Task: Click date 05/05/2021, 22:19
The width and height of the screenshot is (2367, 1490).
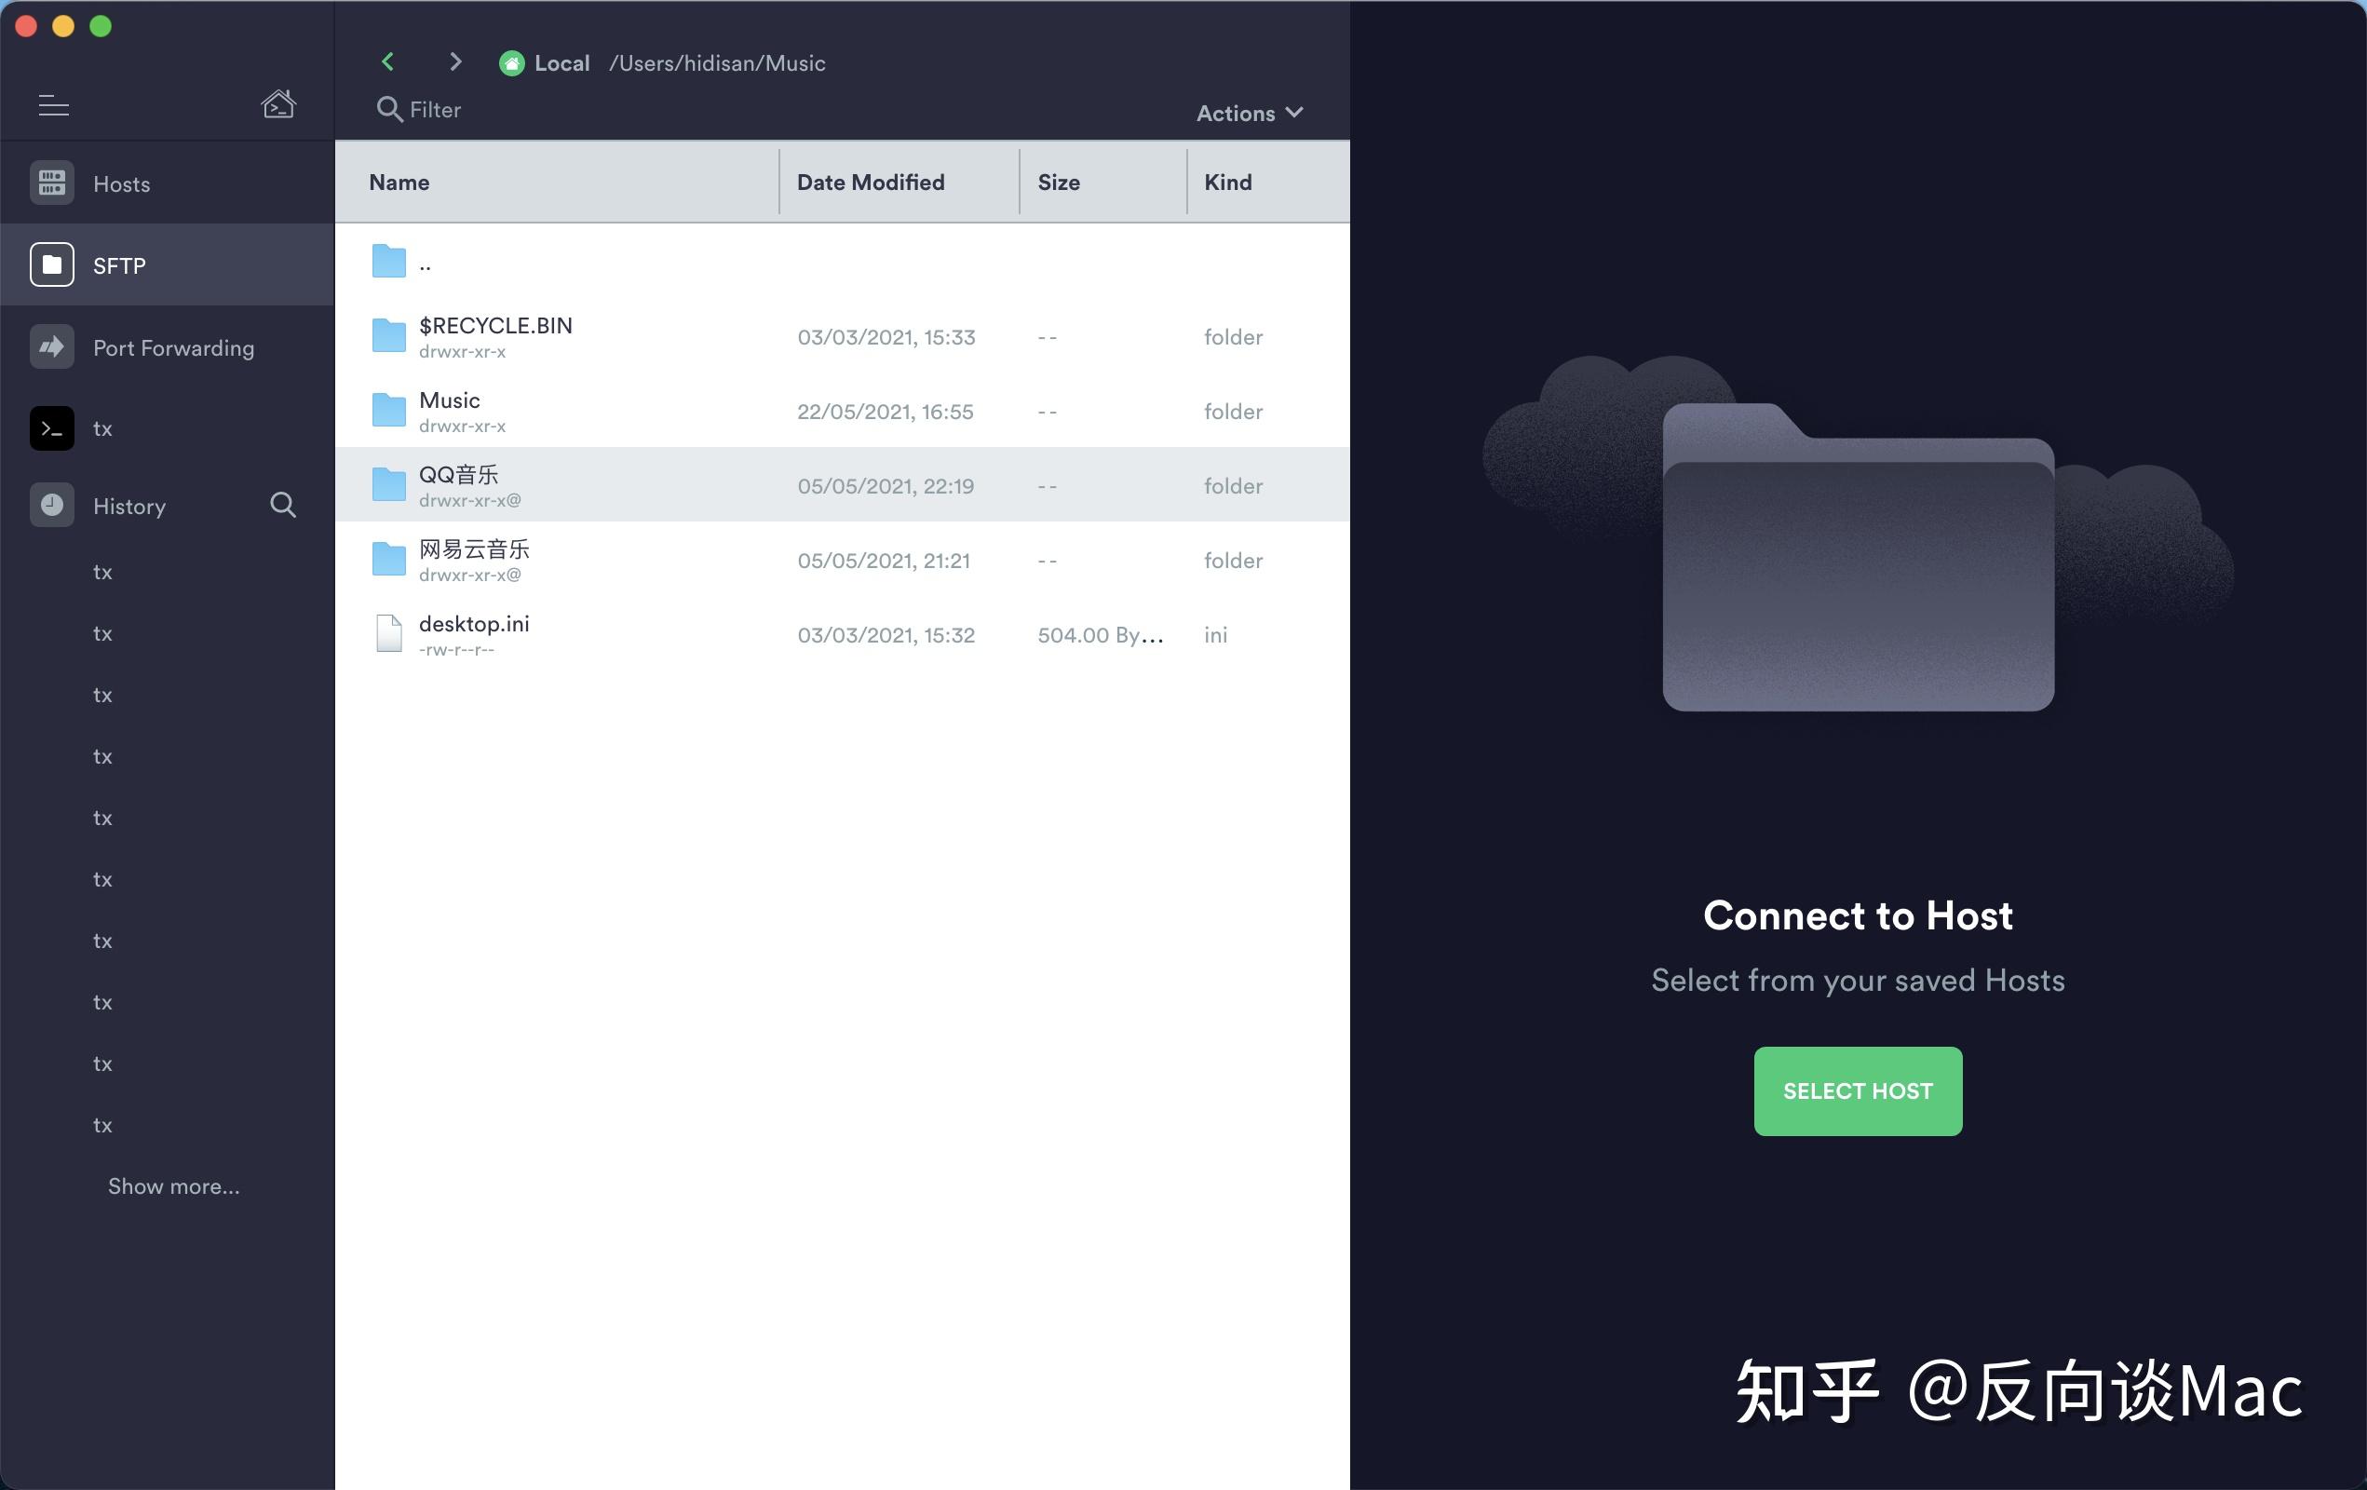Action: (x=886, y=485)
